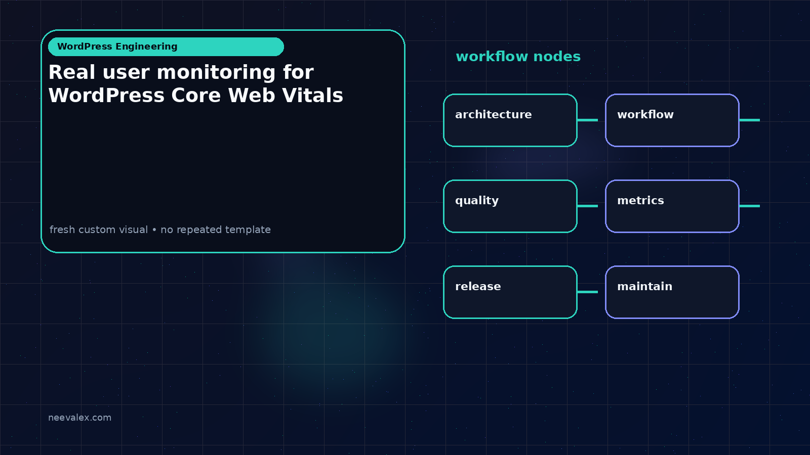This screenshot has width=810, height=455.
Task: Select the architecture node
Action: pos(510,120)
